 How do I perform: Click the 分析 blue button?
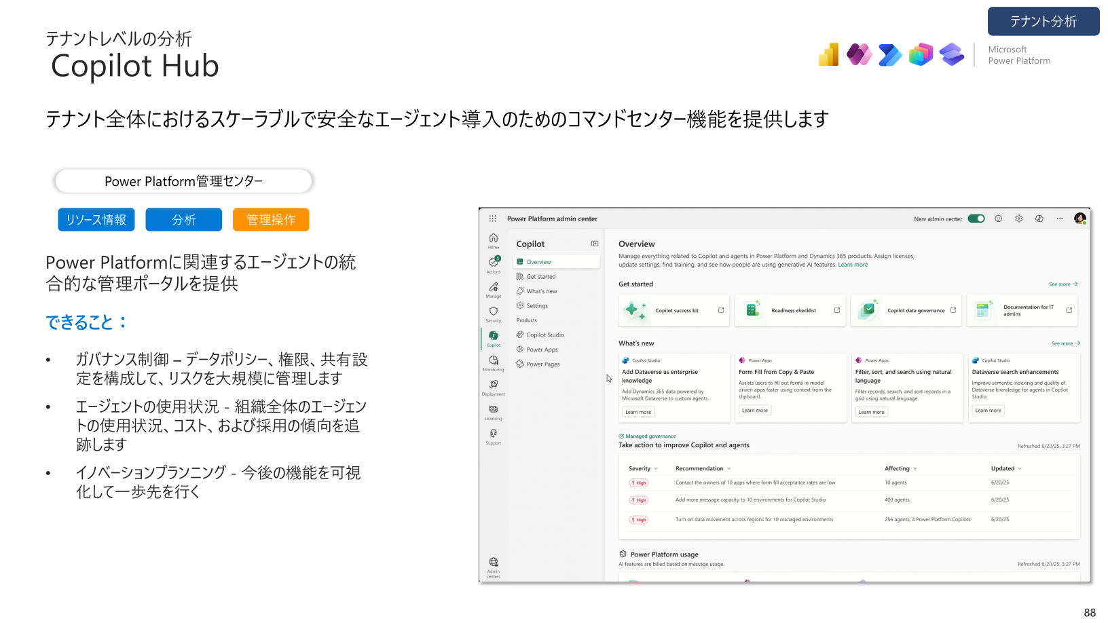point(183,220)
